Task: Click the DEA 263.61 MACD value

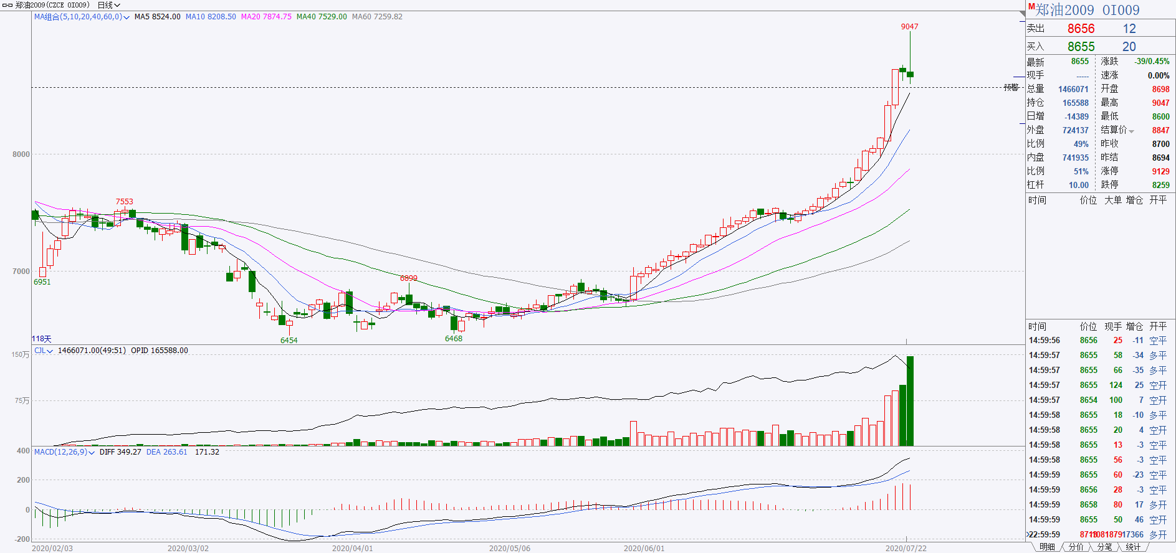Action: [166, 452]
